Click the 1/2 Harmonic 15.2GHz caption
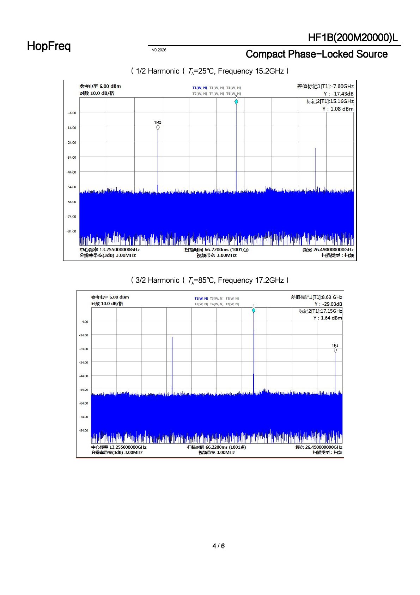Screen dimensions: 420x595 click(210, 71)
